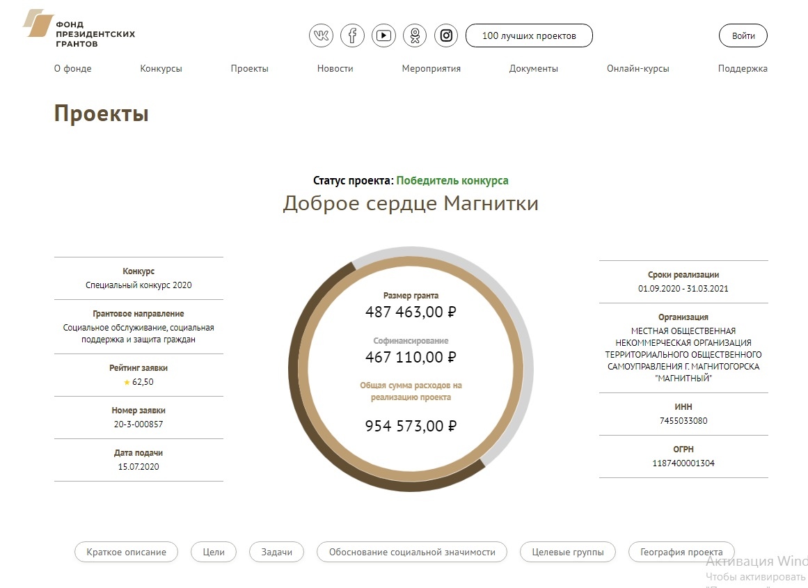Open the Odnoklassniki icon
Screen dimensions: 808x588
coord(415,35)
